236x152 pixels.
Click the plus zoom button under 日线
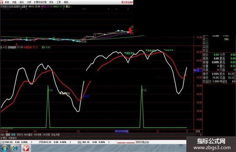195,135
